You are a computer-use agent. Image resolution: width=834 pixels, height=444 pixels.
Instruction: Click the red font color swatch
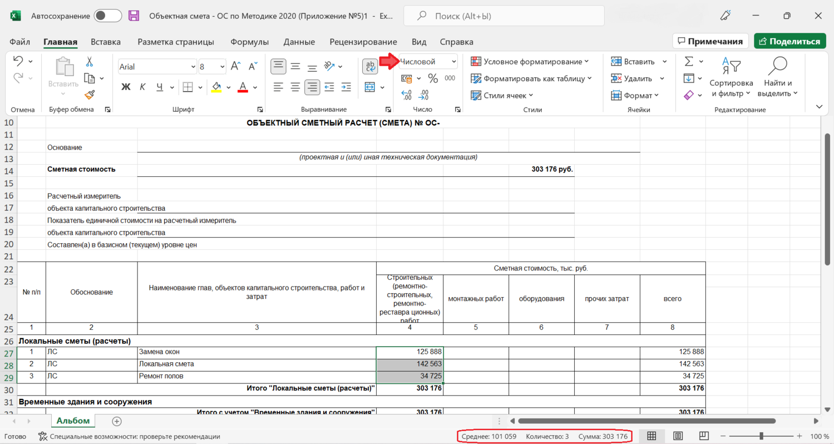coord(243,87)
